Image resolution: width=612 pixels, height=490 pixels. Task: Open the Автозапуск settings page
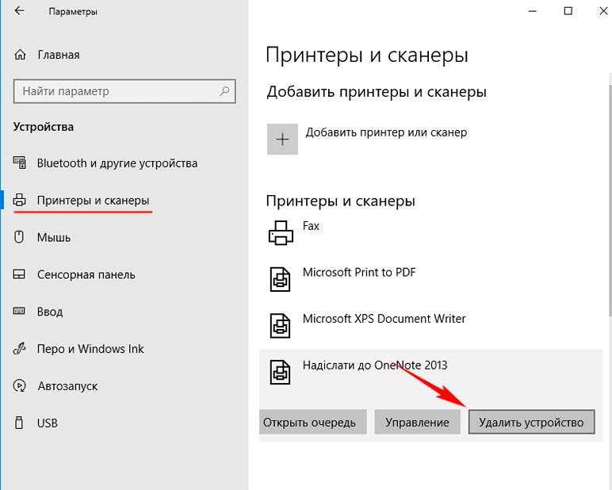tap(67, 386)
